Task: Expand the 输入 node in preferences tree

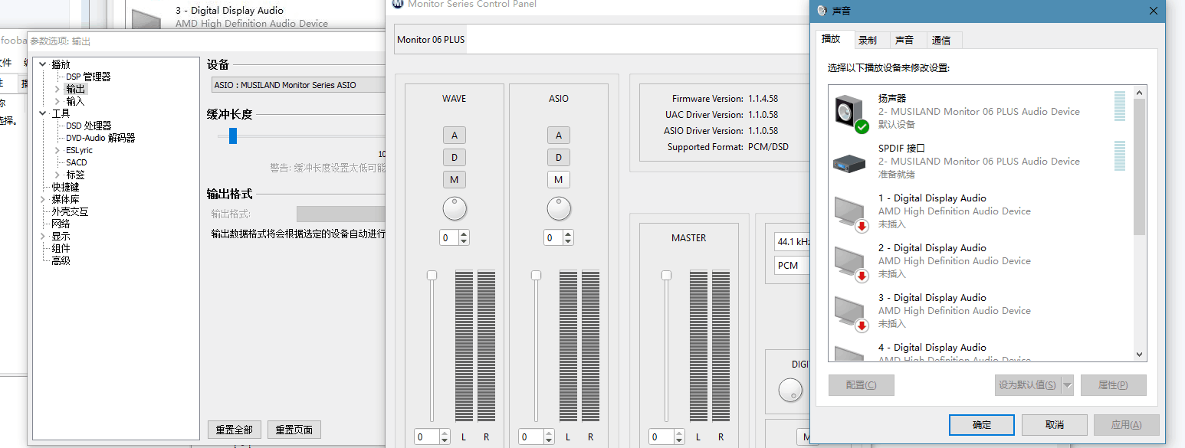Action: click(57, 101)
